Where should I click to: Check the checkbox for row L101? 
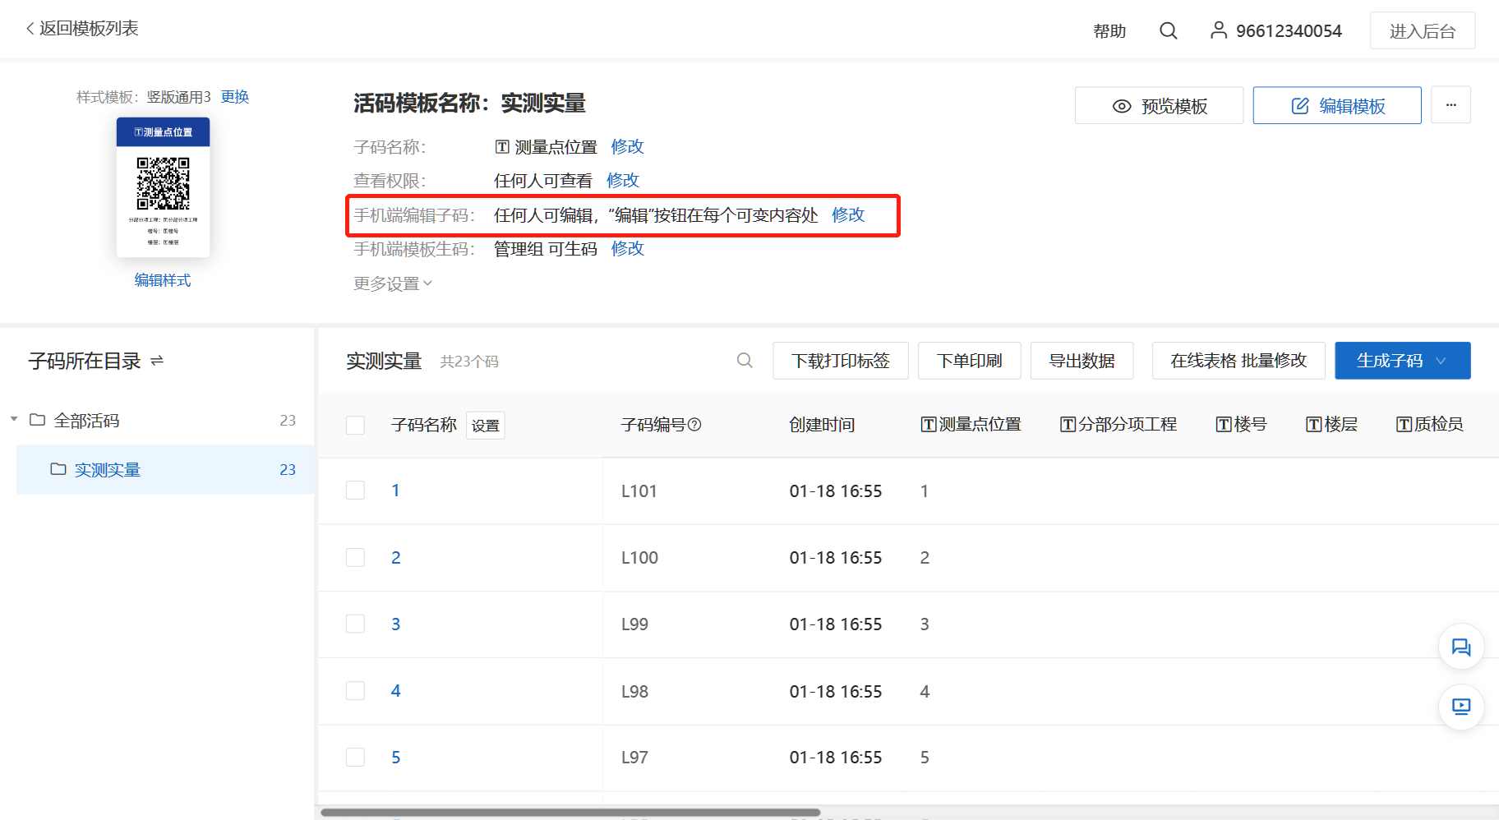click(355, 491)
